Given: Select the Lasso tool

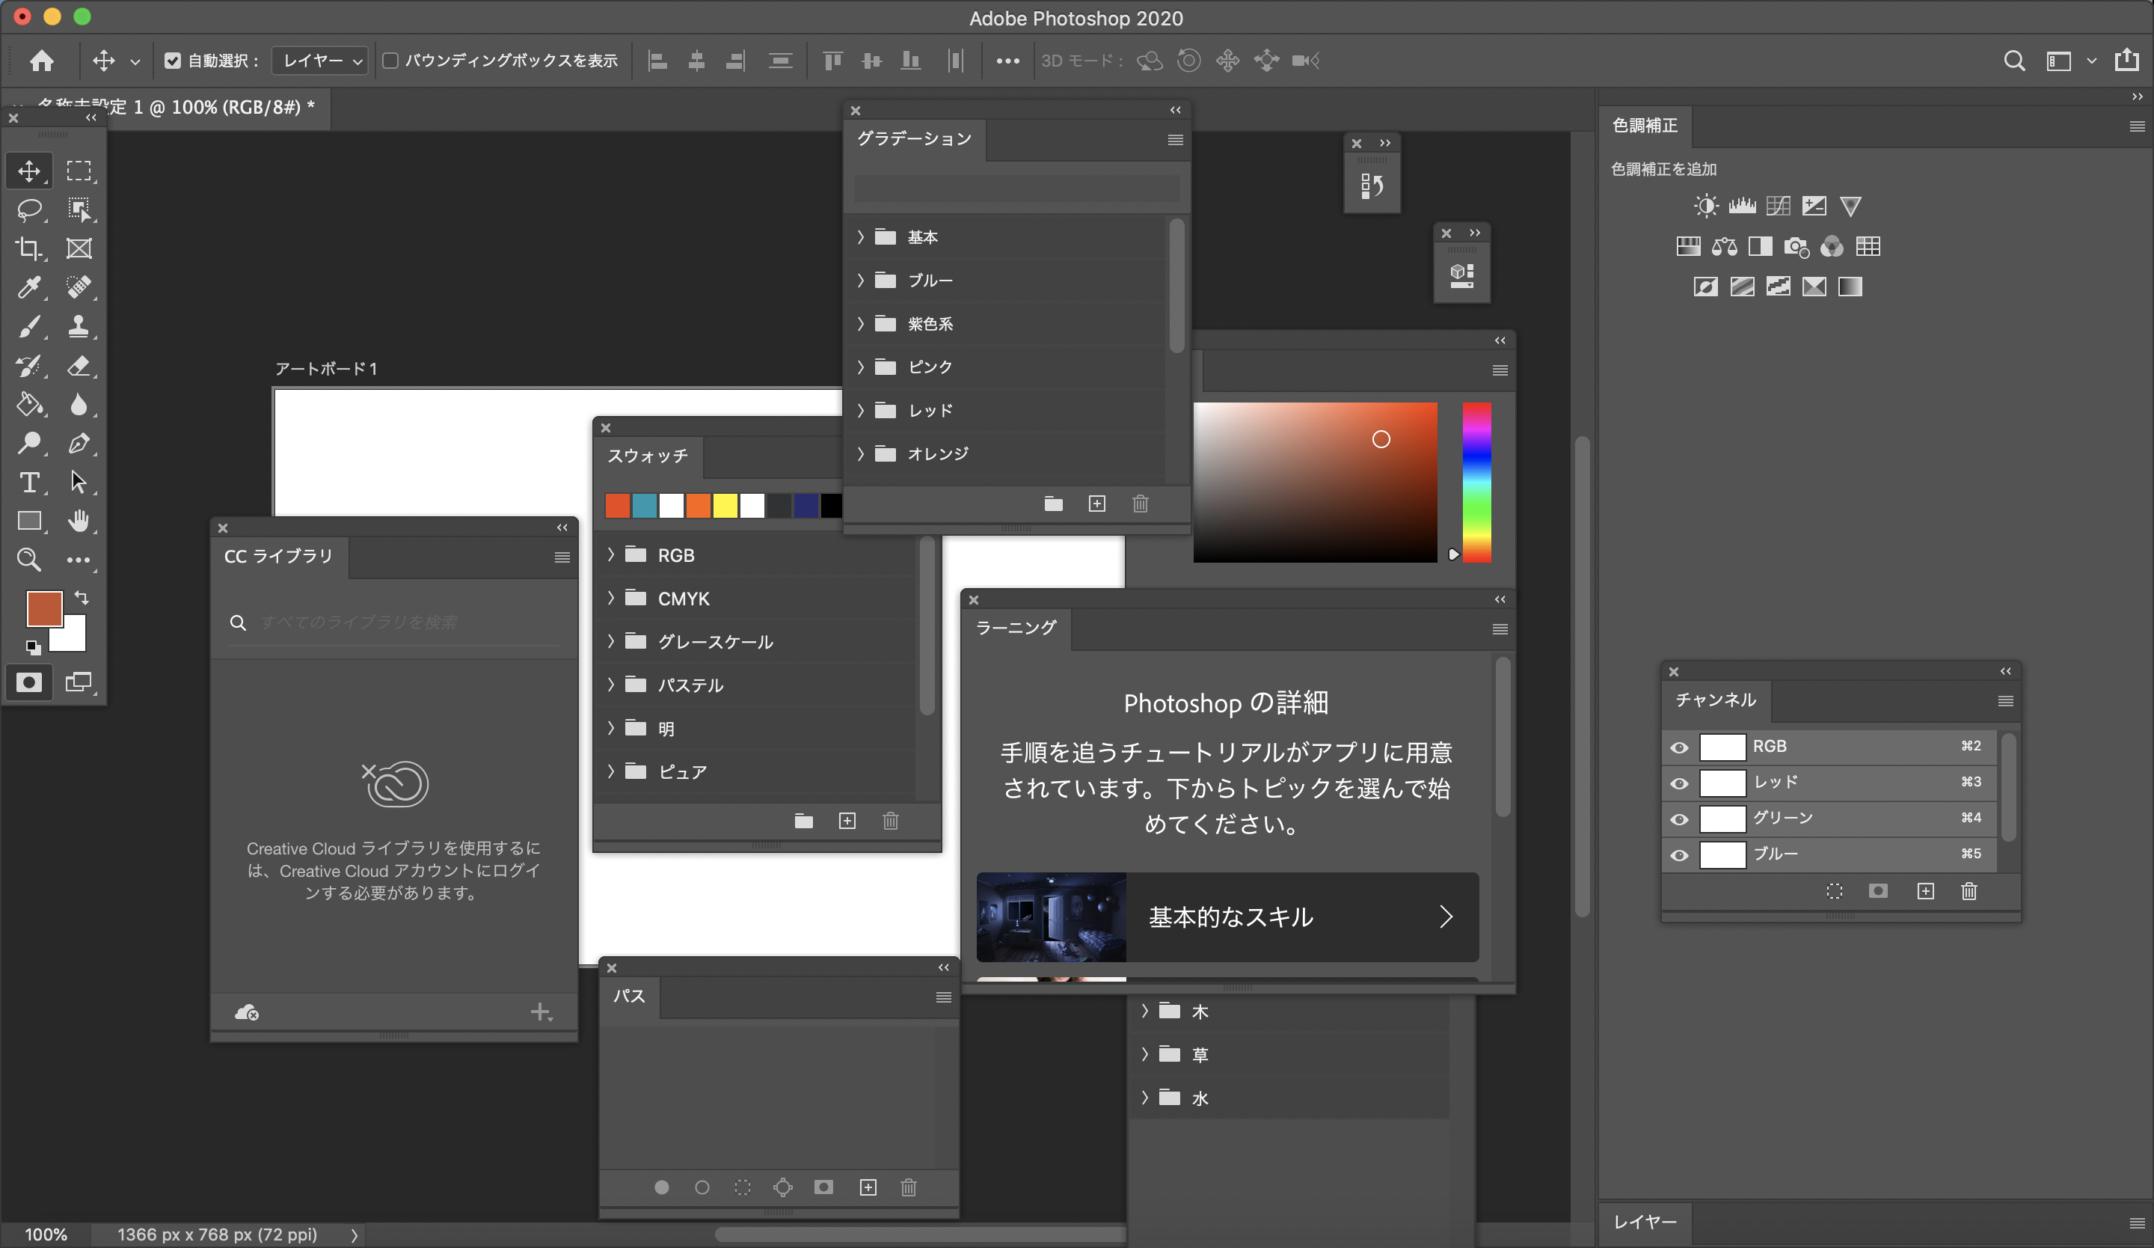Looking at the screenshot, I should click(x=29, y=209).
